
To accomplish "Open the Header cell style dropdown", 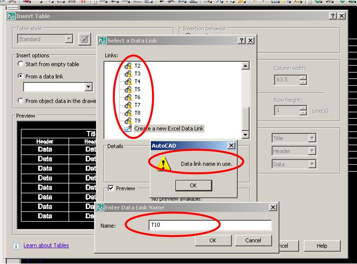I will coord(312,151).
